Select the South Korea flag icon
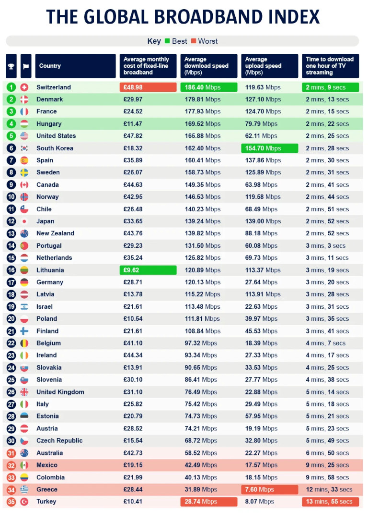 tap(24, 148)
